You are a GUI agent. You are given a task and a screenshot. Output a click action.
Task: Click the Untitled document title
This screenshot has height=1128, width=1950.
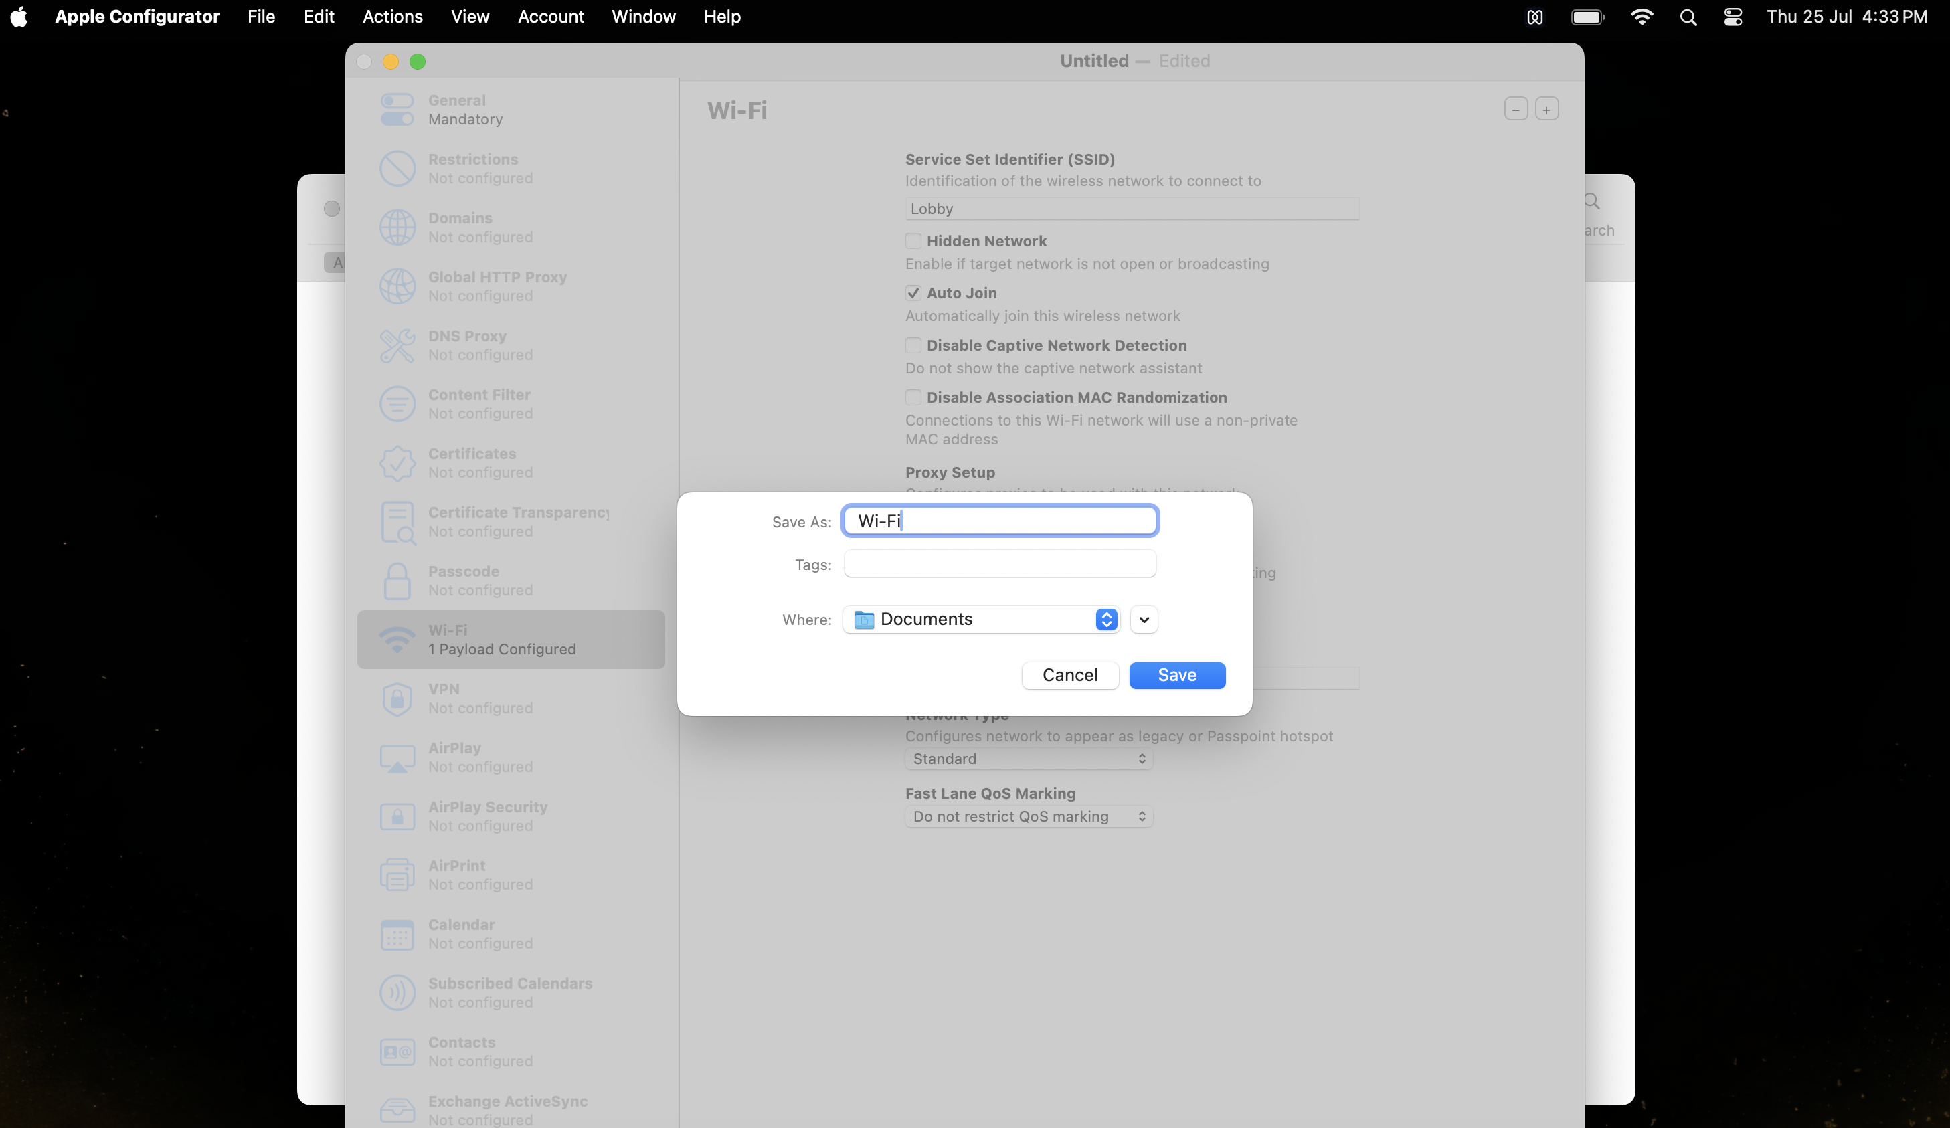[1094, 61]
